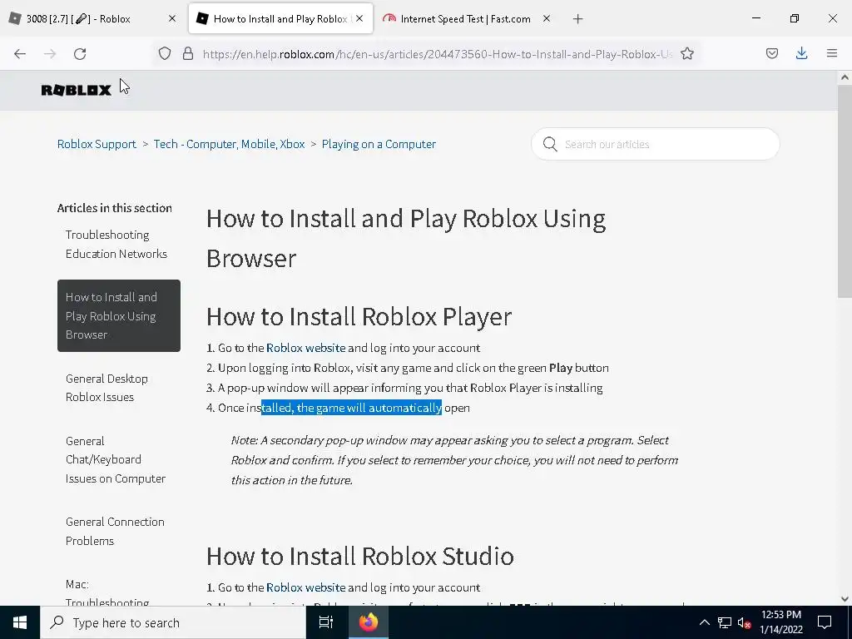Open Troubleshooting Education Networks article
The image size is (852, 639).
pyautogui.click(x=116, y=244)
